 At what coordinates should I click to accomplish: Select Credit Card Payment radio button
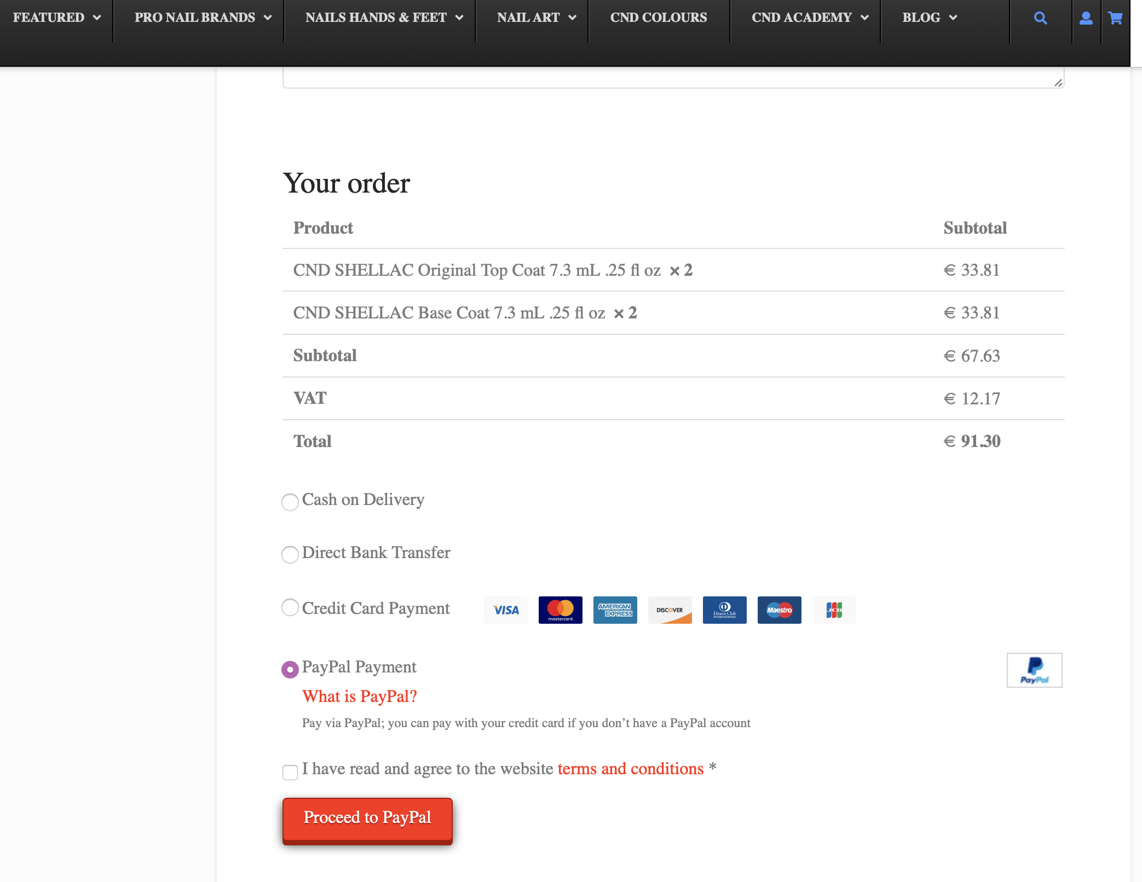click(290, 607)
